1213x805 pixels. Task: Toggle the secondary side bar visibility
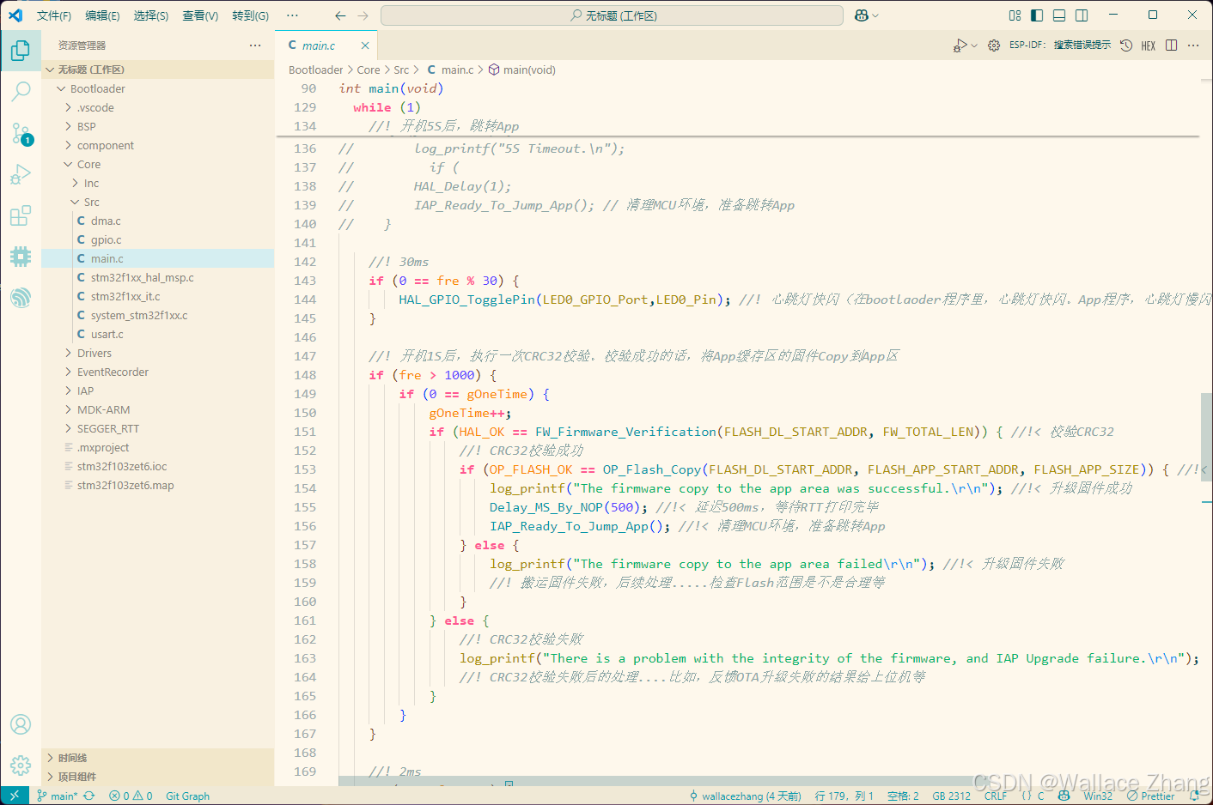click(x=1082, y=15)
